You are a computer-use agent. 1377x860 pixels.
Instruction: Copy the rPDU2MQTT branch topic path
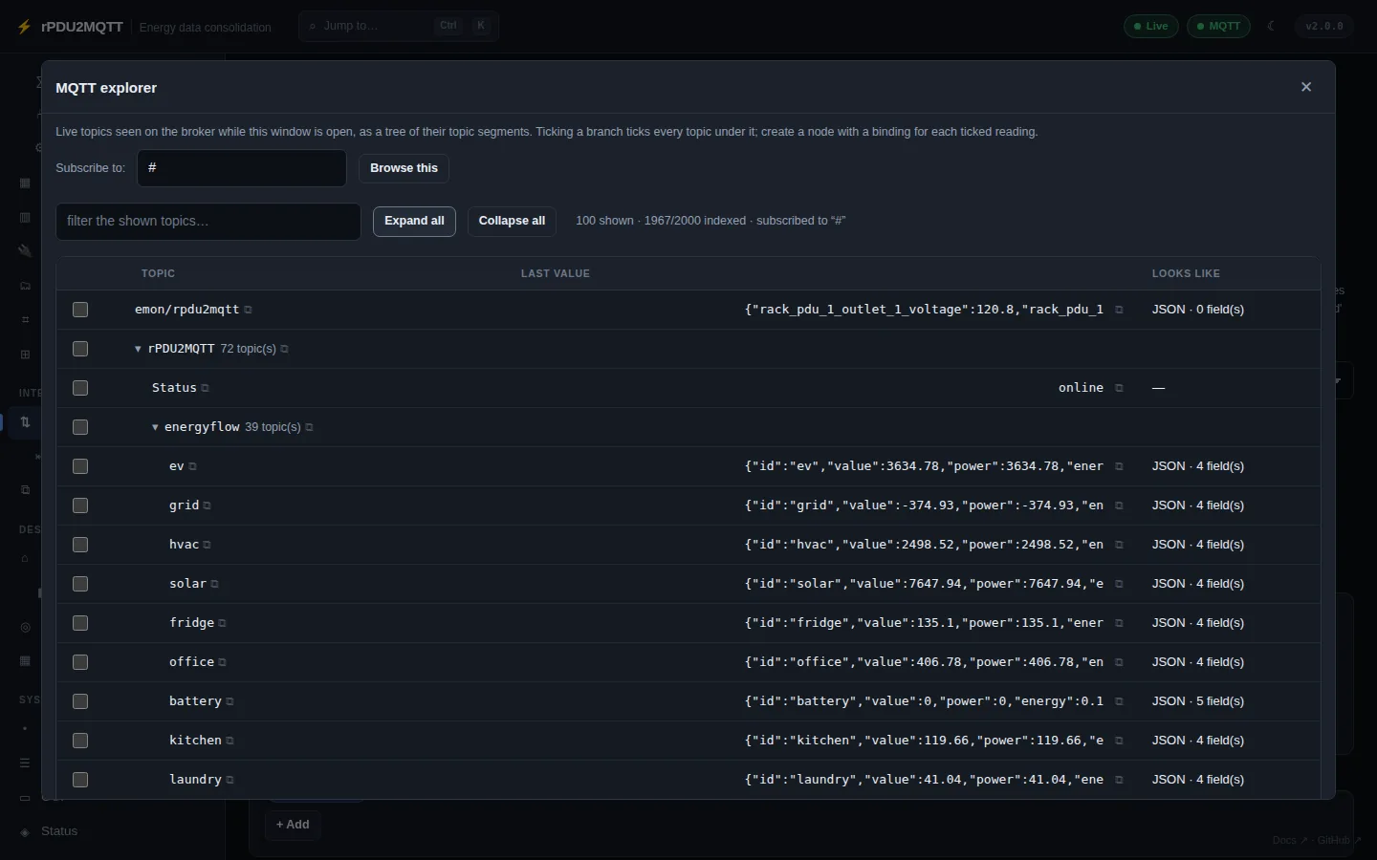tap(285, 349)
